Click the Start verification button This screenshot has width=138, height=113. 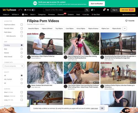pos(97,4)
